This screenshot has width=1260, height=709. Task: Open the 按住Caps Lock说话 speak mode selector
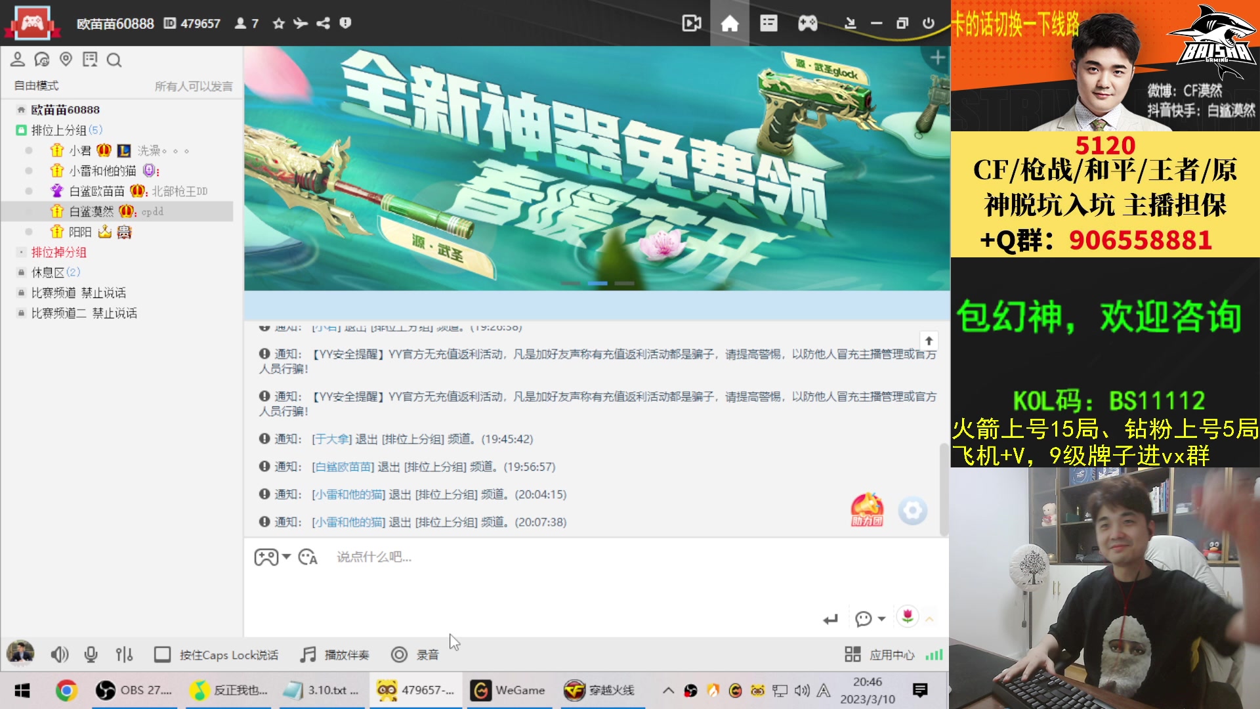[x=216, y=655]
